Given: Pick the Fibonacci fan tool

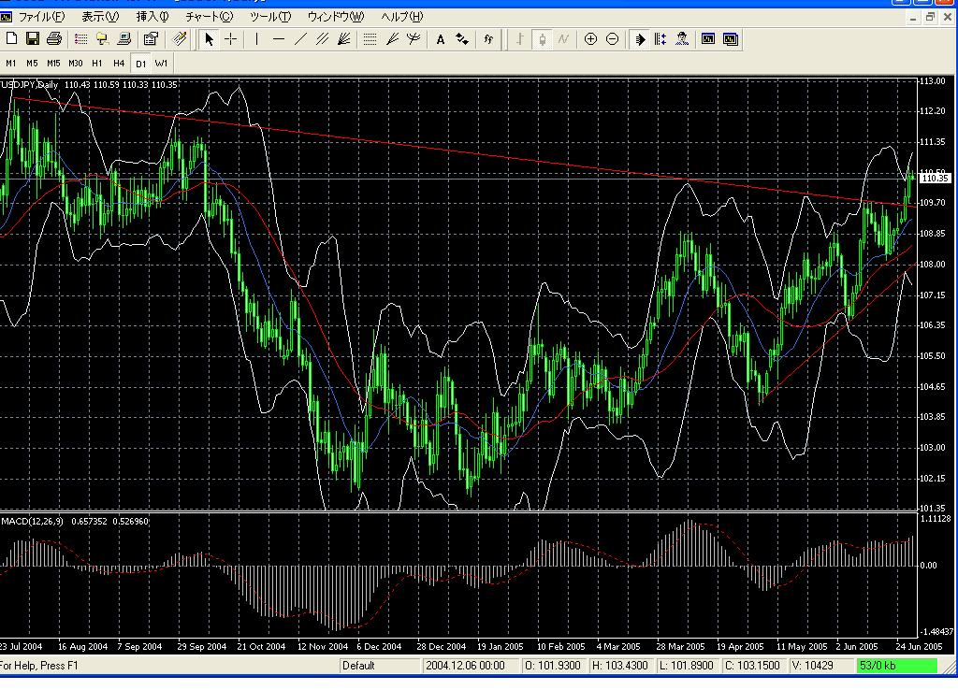Looking at the screenshot, I should (392, 38).
